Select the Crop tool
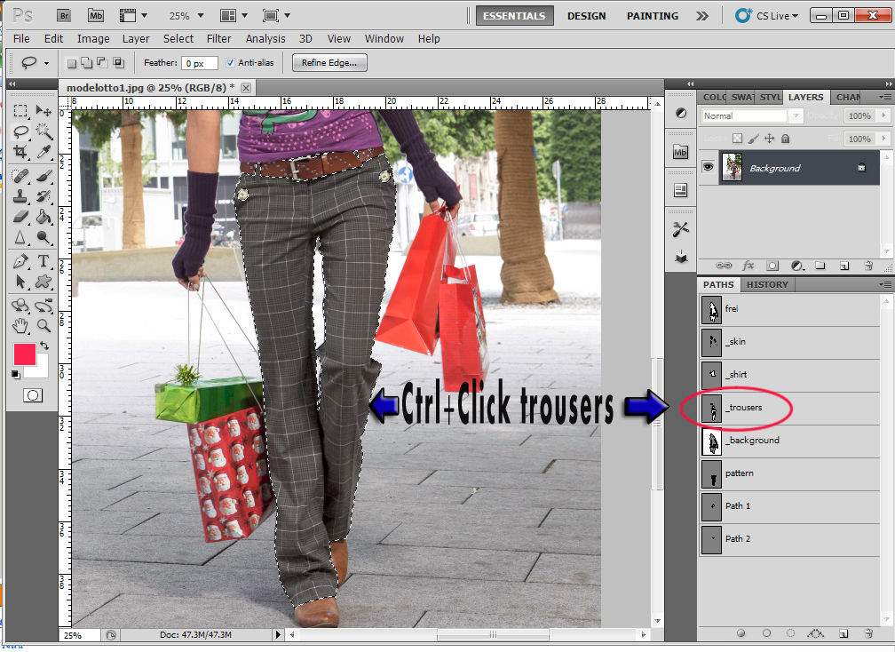Viewport: 895px width, 652px height. tap(20, 152)
